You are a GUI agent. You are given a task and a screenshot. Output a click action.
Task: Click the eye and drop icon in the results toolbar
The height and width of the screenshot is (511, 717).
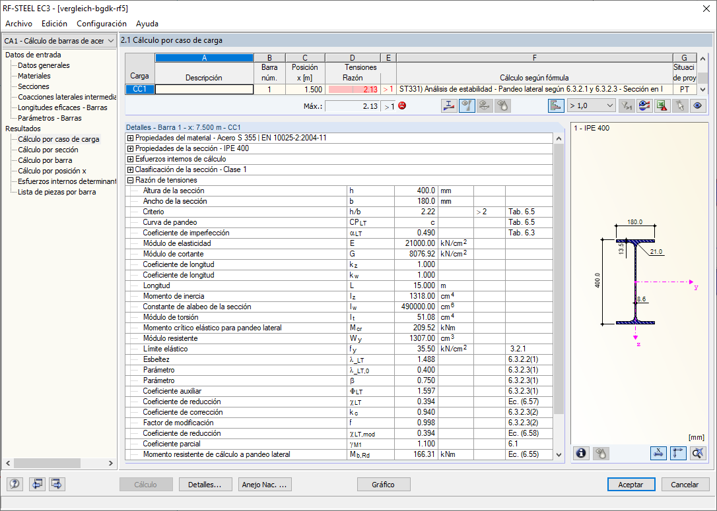tap(502, 106)
